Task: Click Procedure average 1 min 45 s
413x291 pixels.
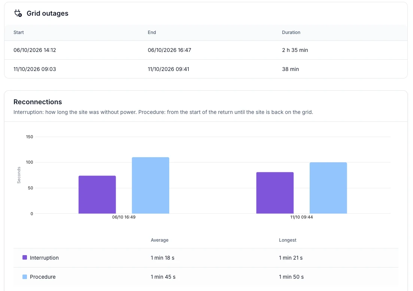Action: pyautogui.click(x=163, y=277)
